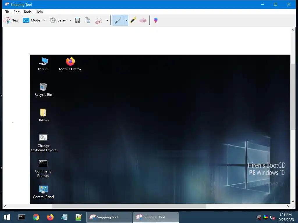Select the Highlighter tool

pyautogui.click(x=133, y=20)
